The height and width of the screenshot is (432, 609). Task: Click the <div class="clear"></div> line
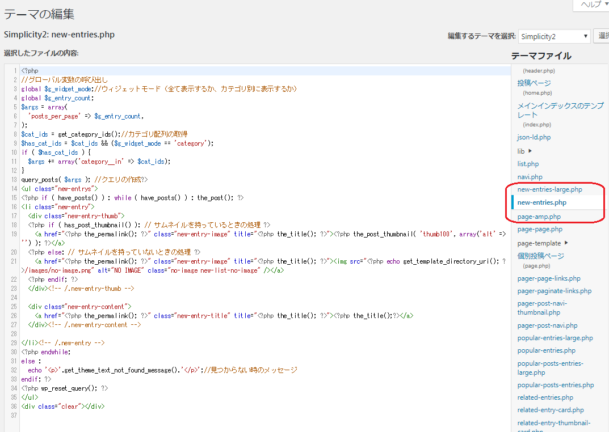click(63, 406)
